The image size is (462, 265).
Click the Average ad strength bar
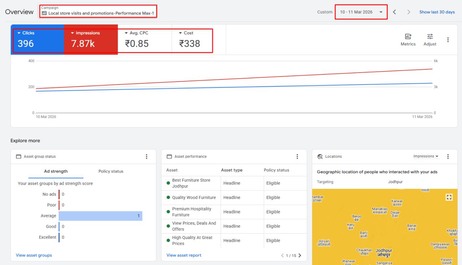pyautogui.click(x=100, y=216)
